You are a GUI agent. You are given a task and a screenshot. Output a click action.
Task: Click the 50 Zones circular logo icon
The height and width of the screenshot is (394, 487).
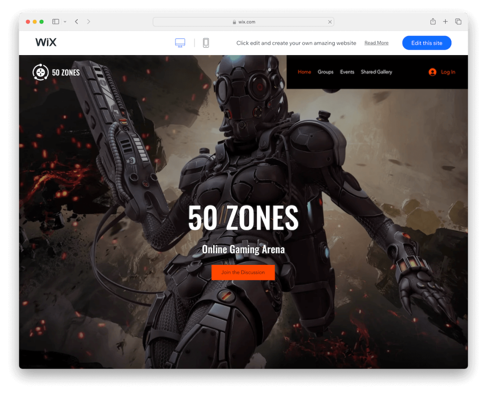40,72
